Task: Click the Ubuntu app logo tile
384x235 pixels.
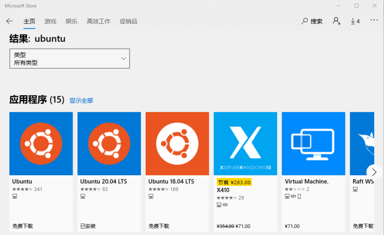Action: (41, 143)
